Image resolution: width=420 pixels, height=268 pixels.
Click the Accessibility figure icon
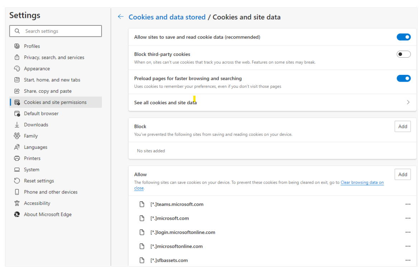[17, 203]
